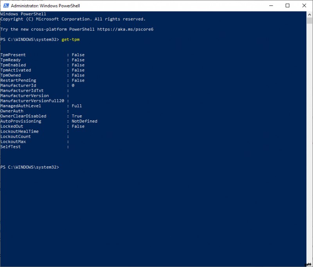The height and width of the screenshot is (267, 313).
Task: Click the TpmReady property label
Action: [x=11, y=60]
